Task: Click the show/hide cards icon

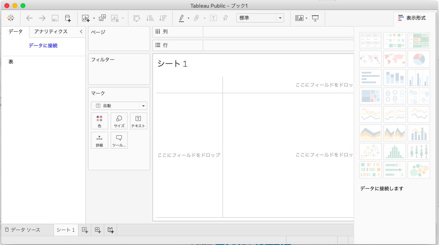Action: (299, 18)
